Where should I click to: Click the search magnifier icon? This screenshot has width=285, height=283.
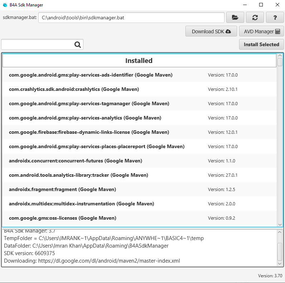(78, 44)
